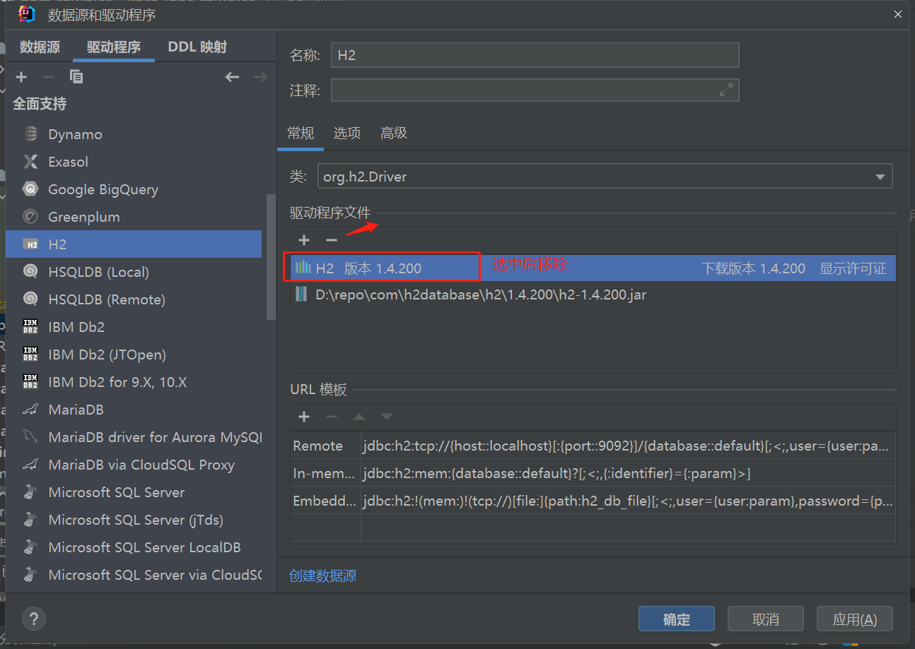Select the Microsoft SQL Server driver

pos(134,492)
